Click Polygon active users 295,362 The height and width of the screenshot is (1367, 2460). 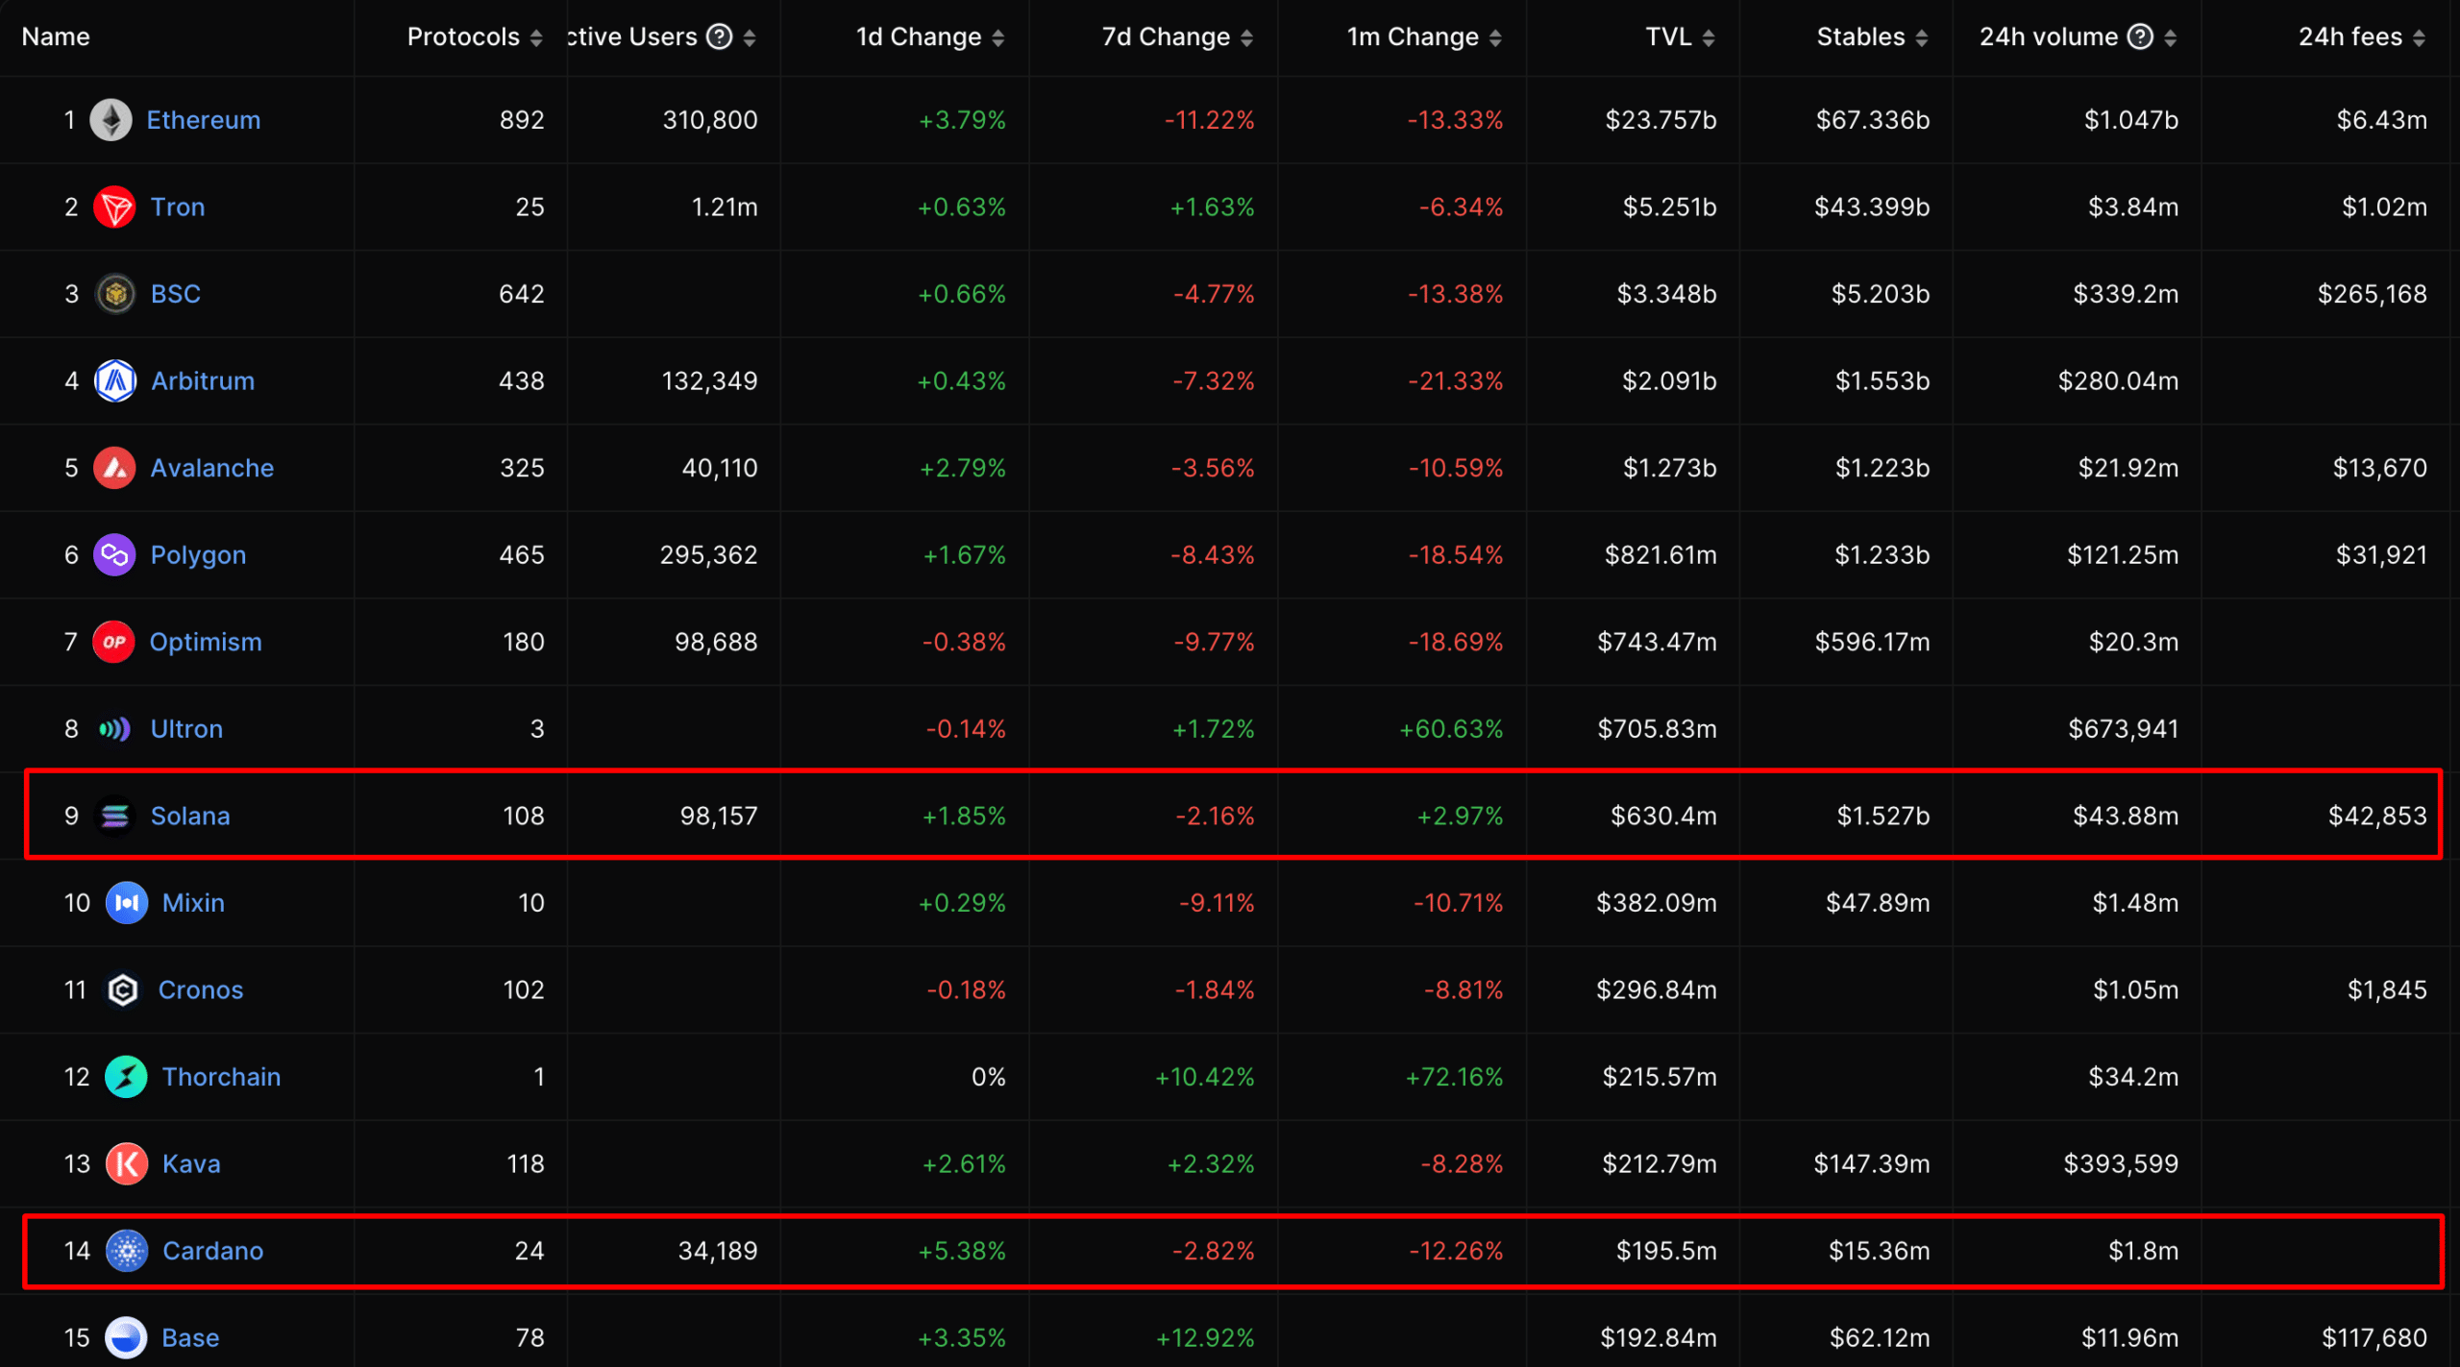pyautogui.click(x=709, y=555)
